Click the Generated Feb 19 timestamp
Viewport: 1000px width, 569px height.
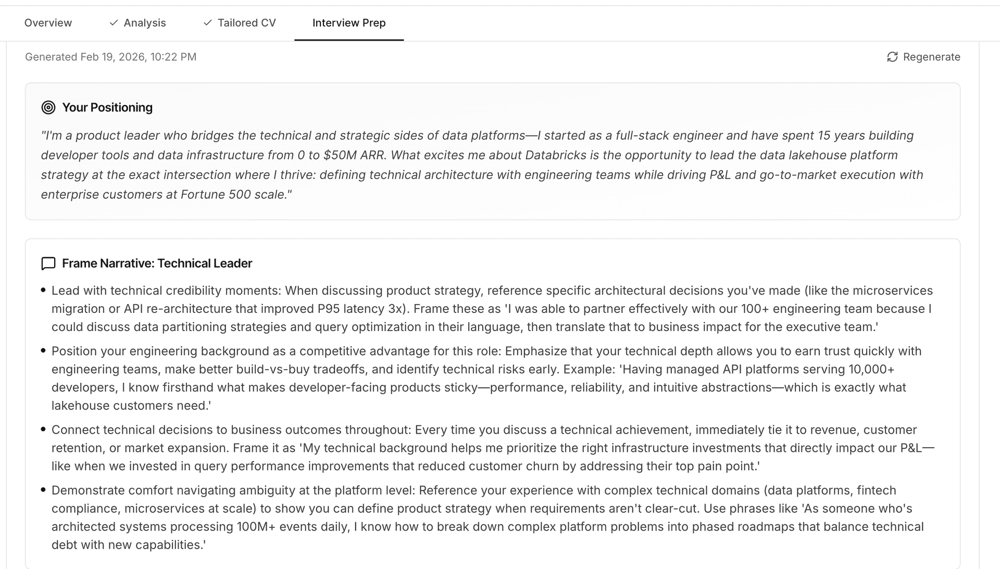pos(110,57)
